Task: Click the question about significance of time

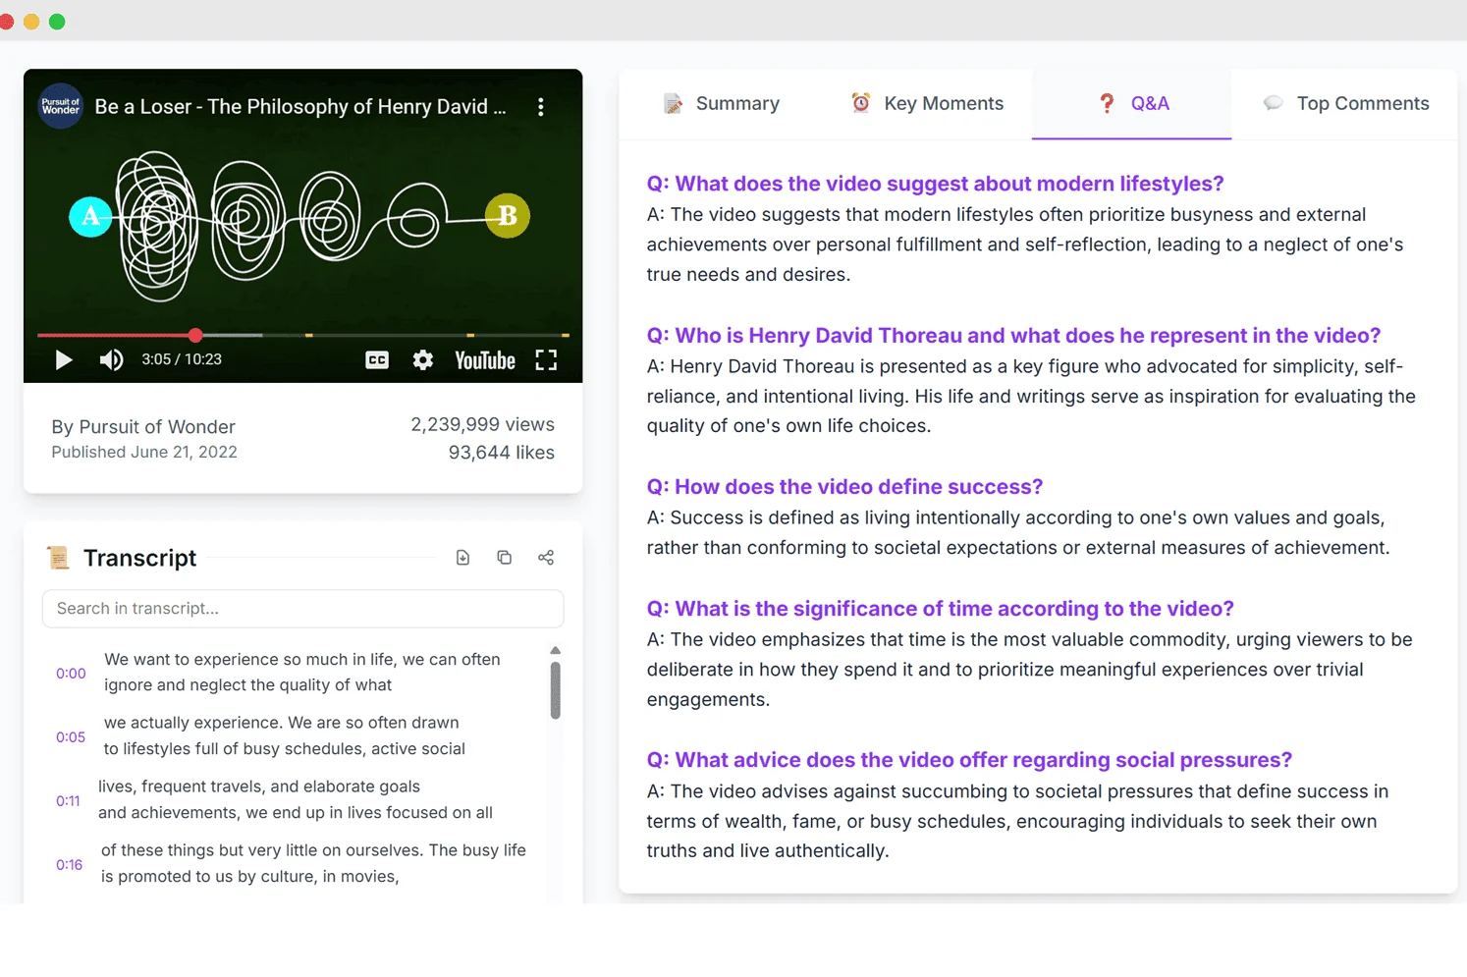Action: point(940,609)
